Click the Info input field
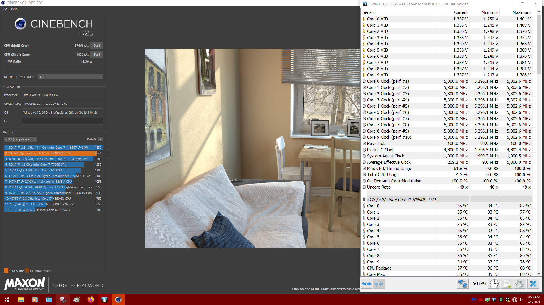 [63, 121]
